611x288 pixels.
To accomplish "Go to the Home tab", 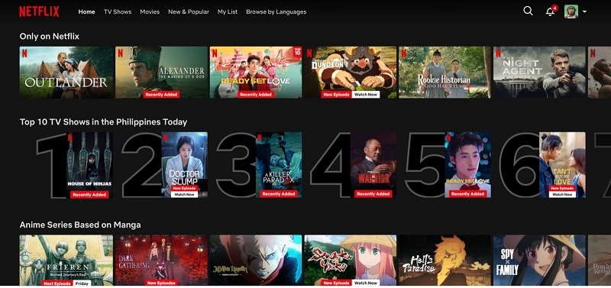I will pos(86,11).
